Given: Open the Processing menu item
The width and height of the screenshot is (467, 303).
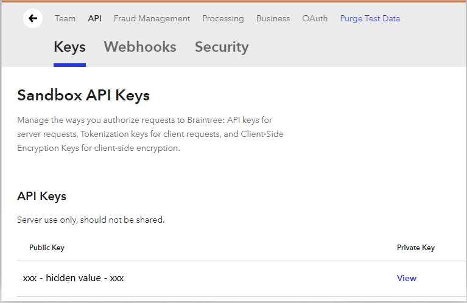Looking at the screenshot, I should 223,18.
